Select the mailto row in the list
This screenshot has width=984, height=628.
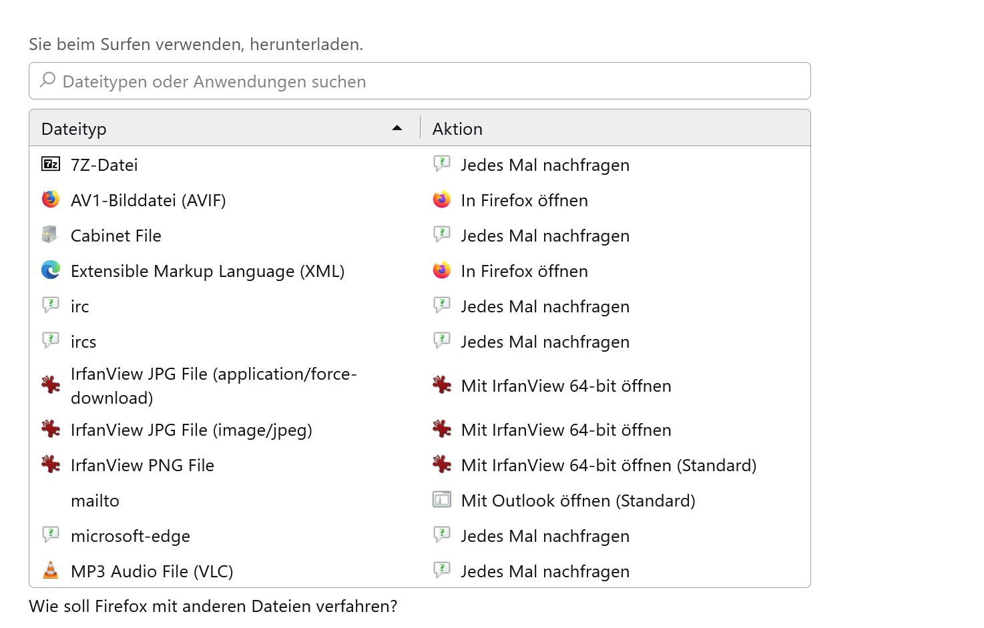click(95, 501)
